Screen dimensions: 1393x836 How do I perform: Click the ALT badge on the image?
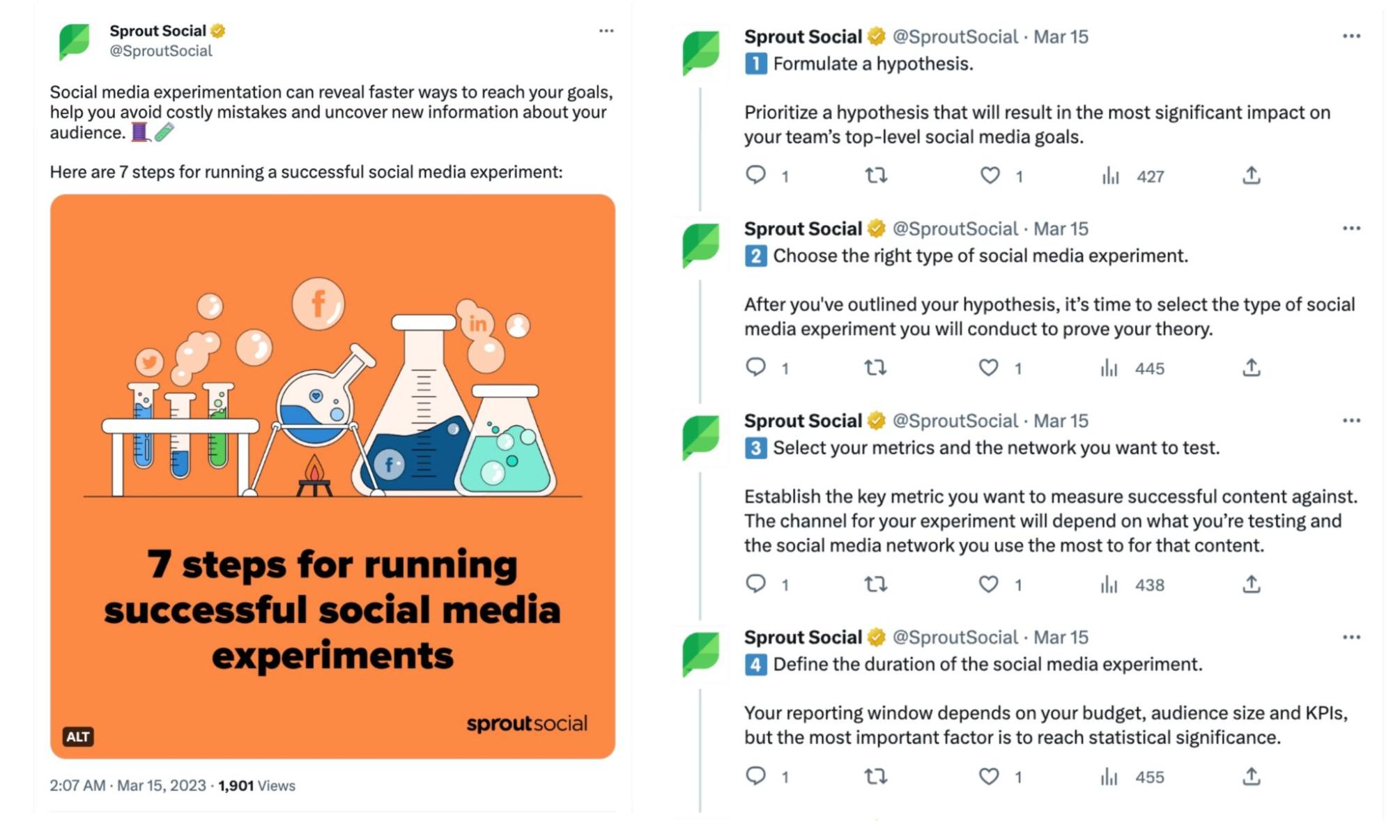(x=78, y=736)
